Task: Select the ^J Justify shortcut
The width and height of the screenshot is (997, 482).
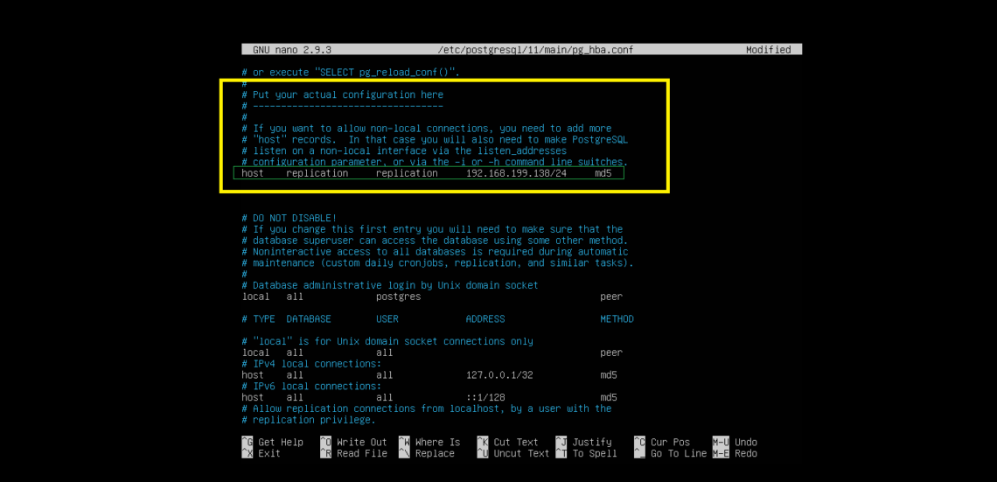Action: click(583, 442)
